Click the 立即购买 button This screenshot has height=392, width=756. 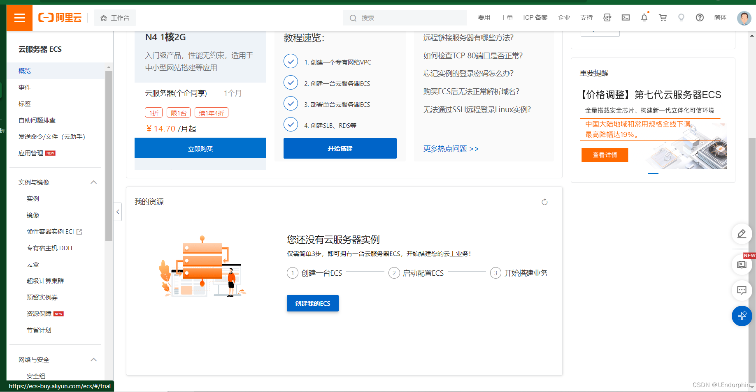tap(200, 148)
